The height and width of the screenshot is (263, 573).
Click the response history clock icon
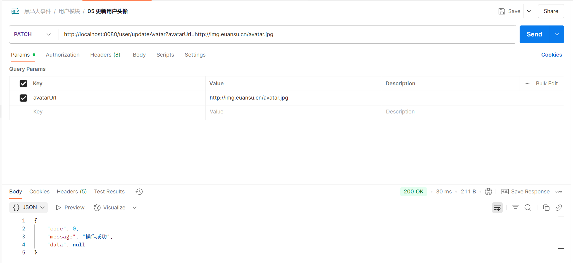(139, 192)
